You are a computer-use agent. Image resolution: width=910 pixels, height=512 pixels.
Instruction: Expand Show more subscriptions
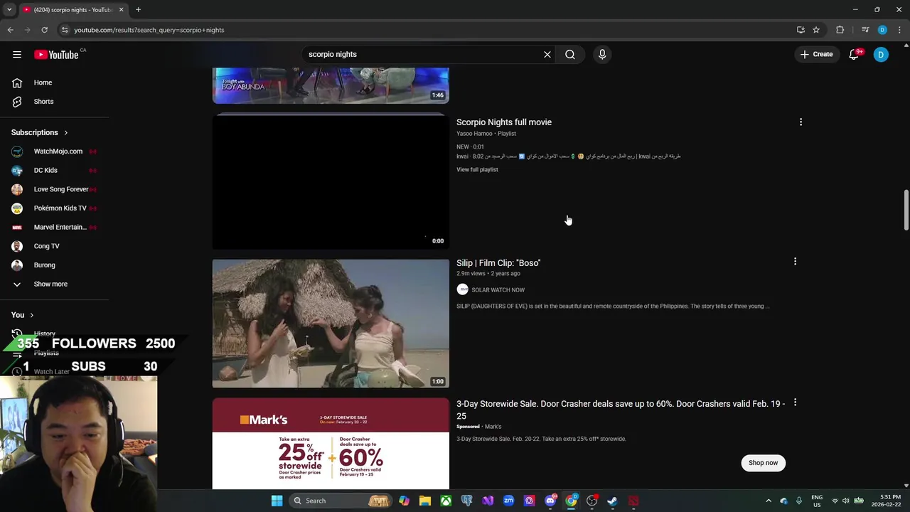click(x=50, y=284)
